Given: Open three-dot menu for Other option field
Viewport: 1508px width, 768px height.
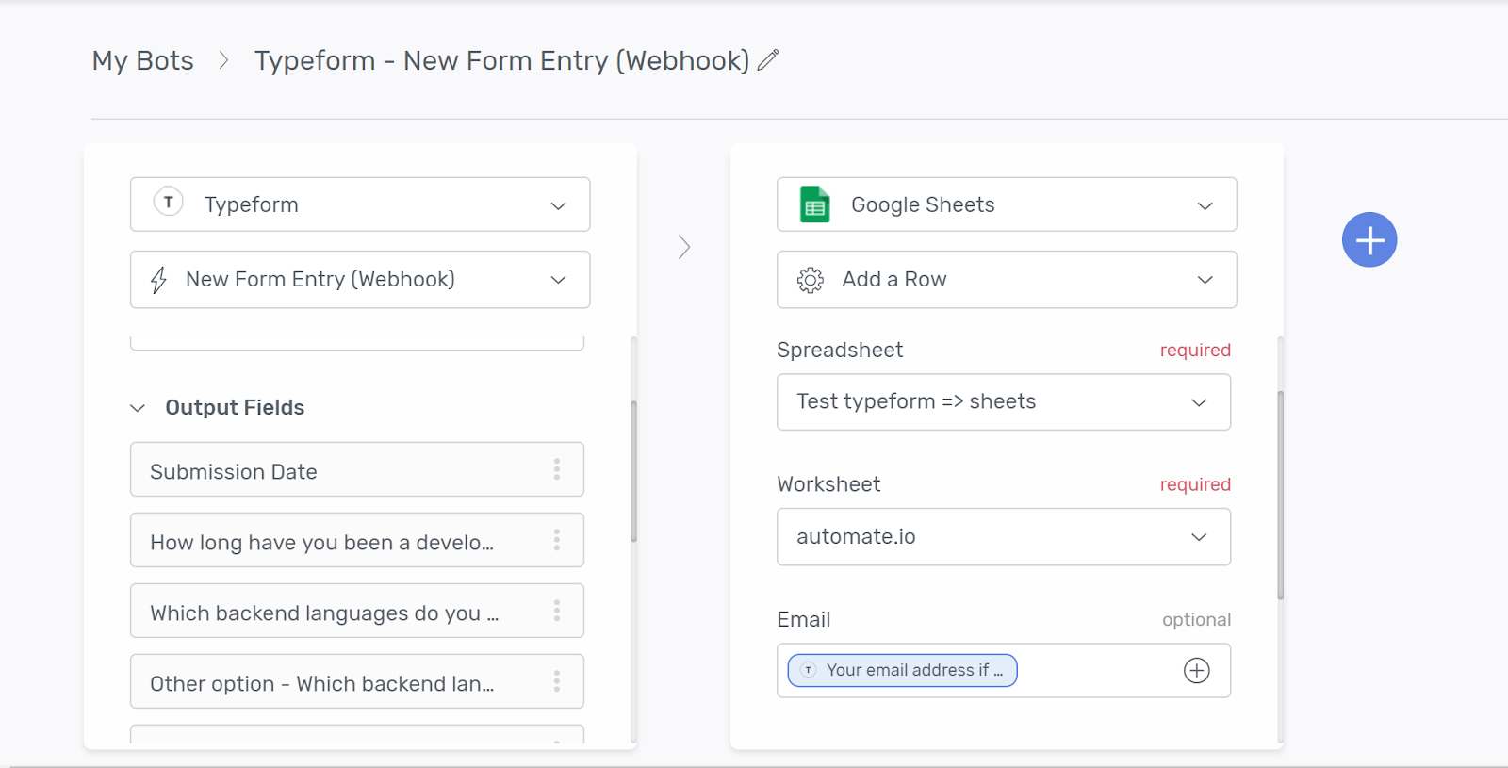Looking at the screenshot, I should [x=557, y=681].
